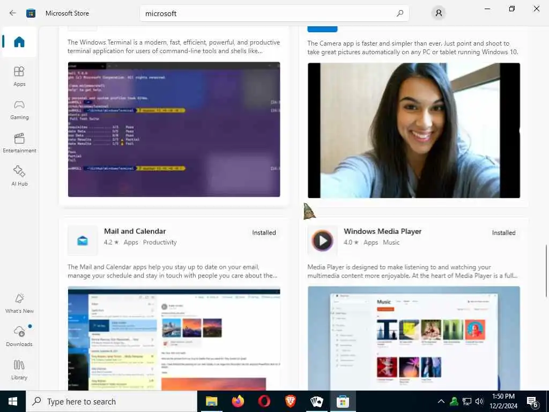Screen dimensions: 549x412
Task: Launch Opera from the taskbar
Action: pos(264,401)
